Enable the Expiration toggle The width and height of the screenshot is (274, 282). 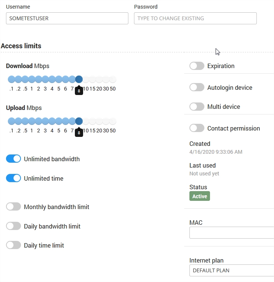197,66
